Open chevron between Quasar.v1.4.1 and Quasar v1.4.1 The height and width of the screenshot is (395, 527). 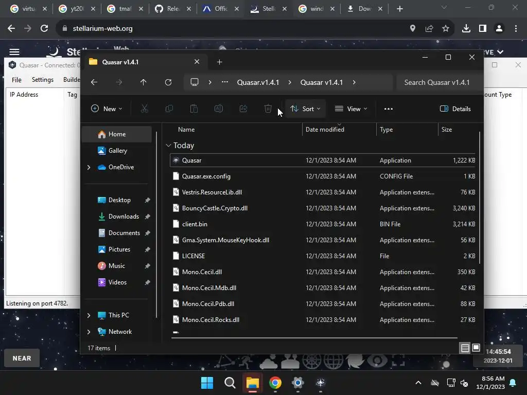coord(290,82)
